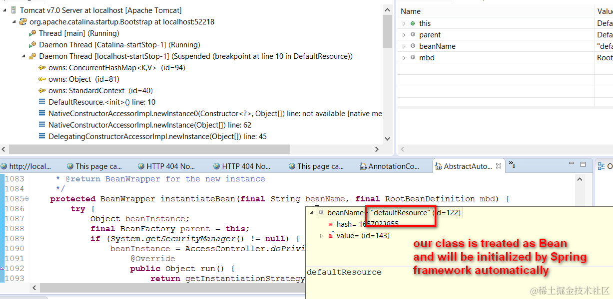Click the Name column header in Variables

click(495, 11)
